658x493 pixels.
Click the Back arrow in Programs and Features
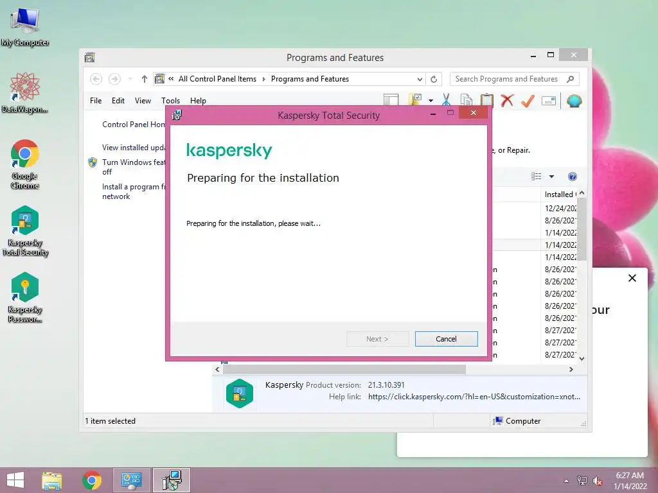(96, 79)
